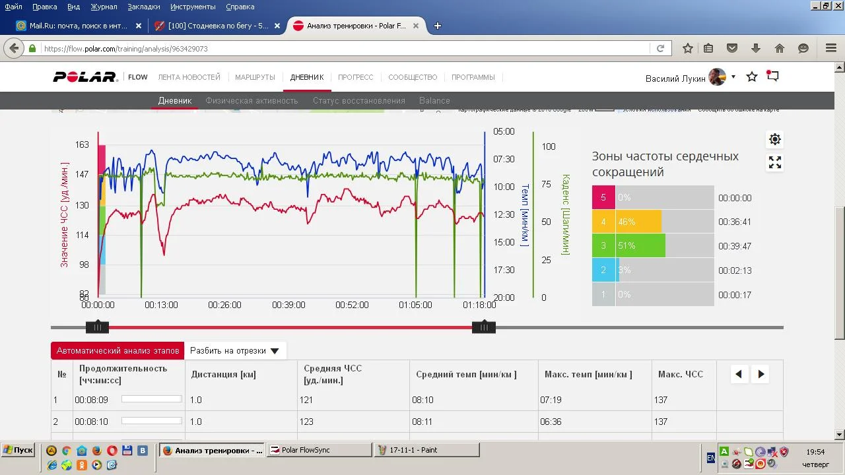Open the Журнал browser menu
This screenshot has width=845, height=475.
(104, 7)
